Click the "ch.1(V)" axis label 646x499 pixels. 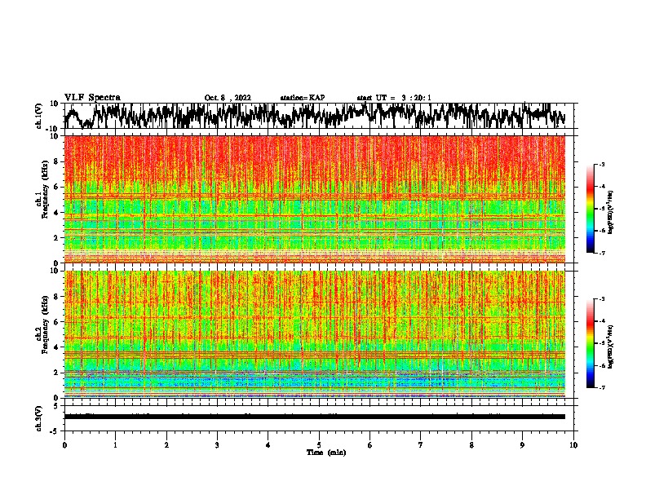tap(39, 116)
